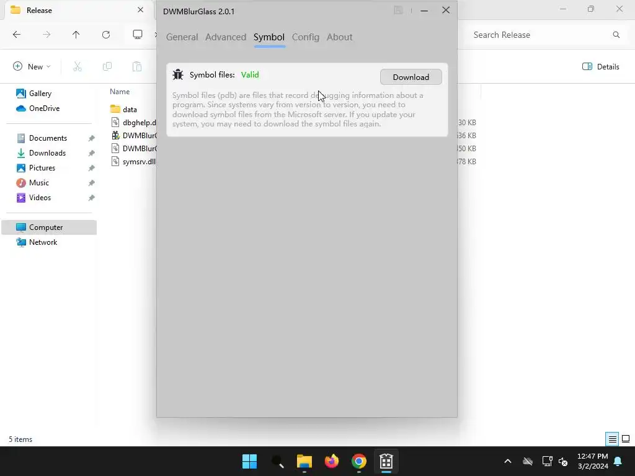Open the notification bell
This screenshot has width=635, height=476.
tap(618, 461)
